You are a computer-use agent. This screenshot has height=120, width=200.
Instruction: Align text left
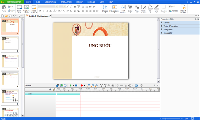click(83, 11)
